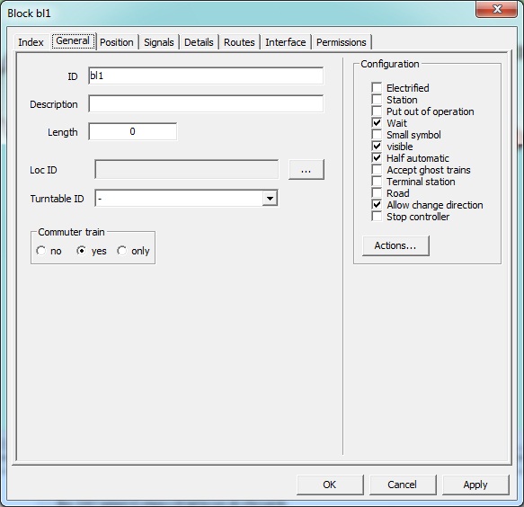
Task: Click the Apply button
Action: (x=475, y=485)
